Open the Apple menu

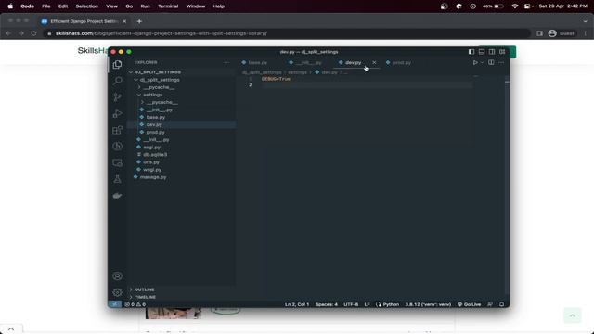[10, 6]
